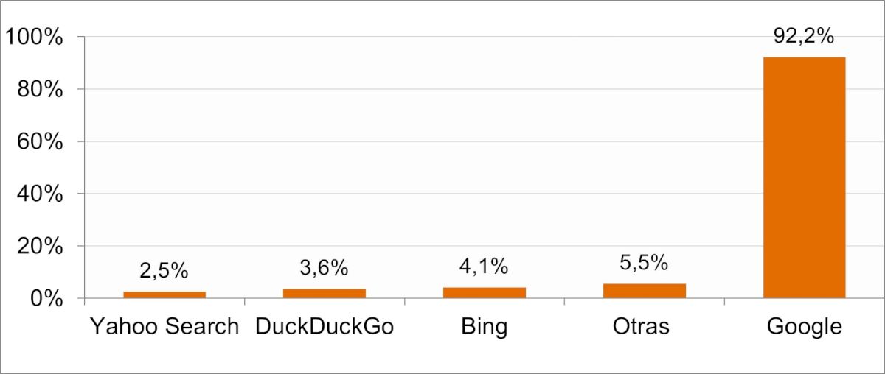Click the Otras bar
Screen dimensions: 885x374
pos(644,291)
